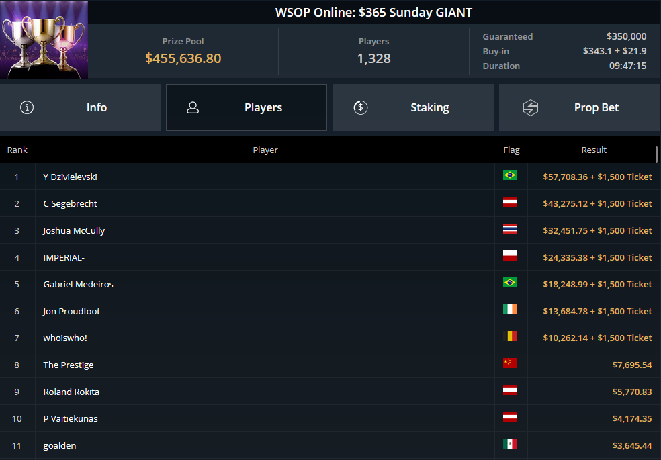The height and width of the screenshot is (460, 661).
Task: Click the China flag beside The Prestige
Action: (510, 363)
